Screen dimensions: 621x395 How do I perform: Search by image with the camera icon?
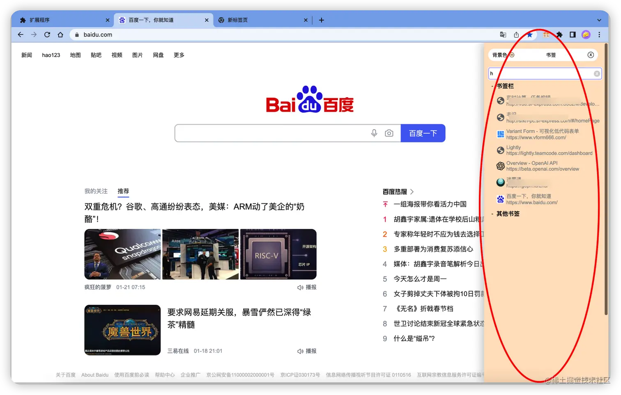pos(389,133)
